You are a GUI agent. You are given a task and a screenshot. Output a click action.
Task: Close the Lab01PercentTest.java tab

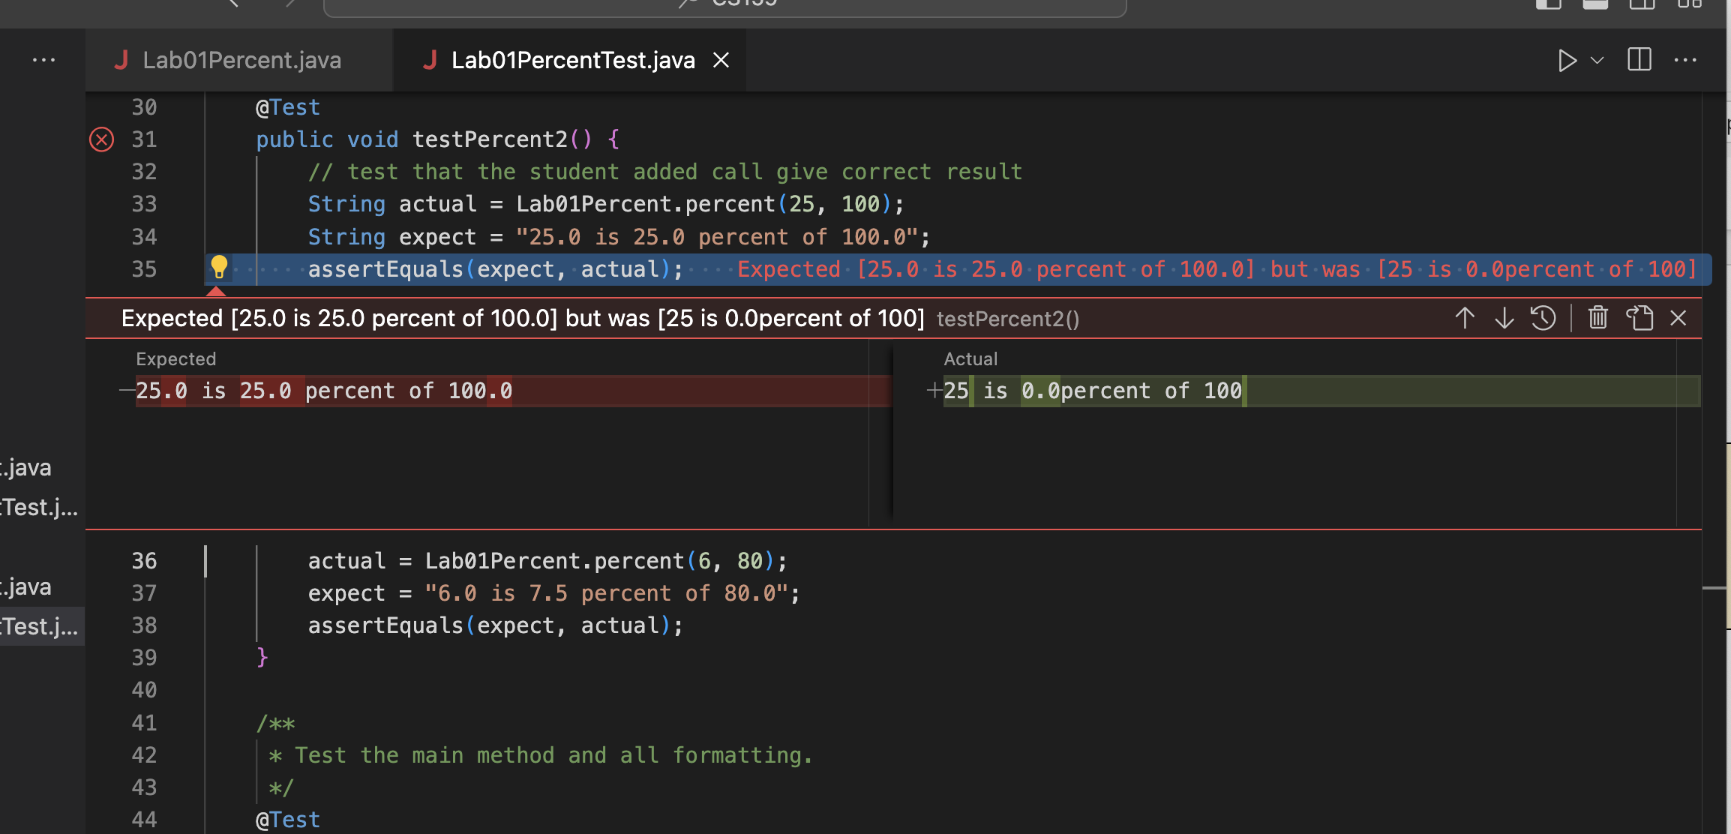(x=721, y=60)
